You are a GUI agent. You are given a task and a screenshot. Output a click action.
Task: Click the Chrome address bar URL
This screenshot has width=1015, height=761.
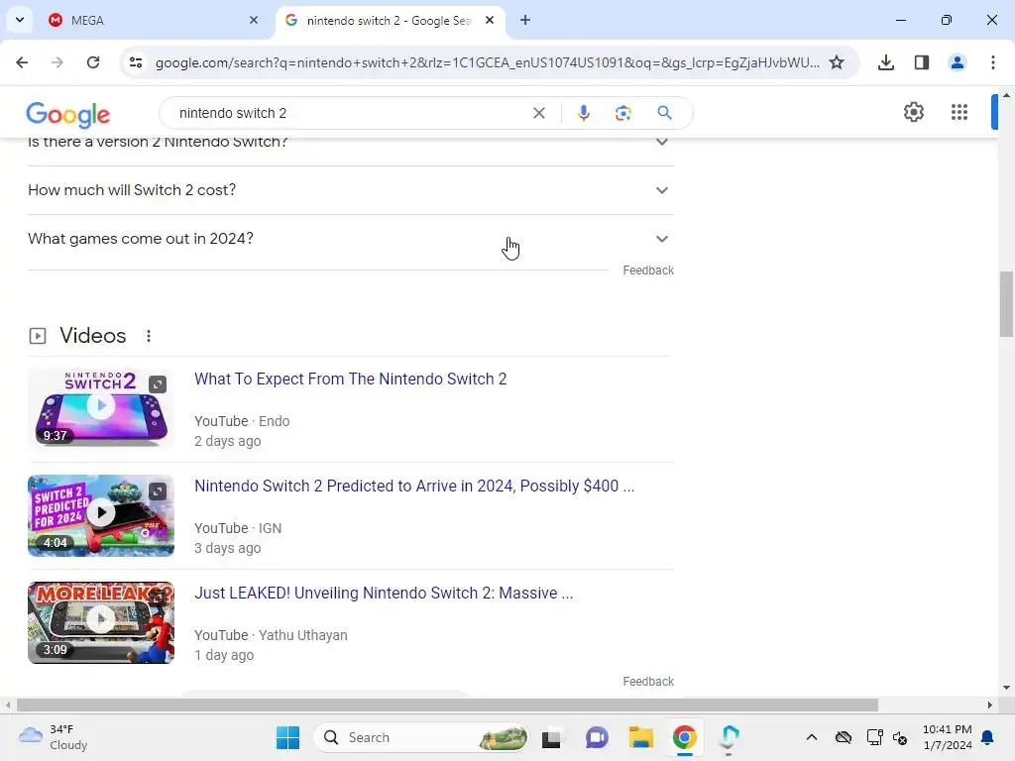pyautogui.click(x=487, y=62)
